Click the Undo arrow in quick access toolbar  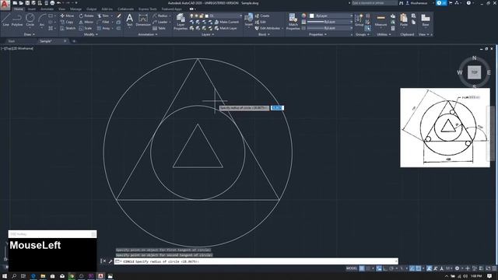click(x=59, y=3)
